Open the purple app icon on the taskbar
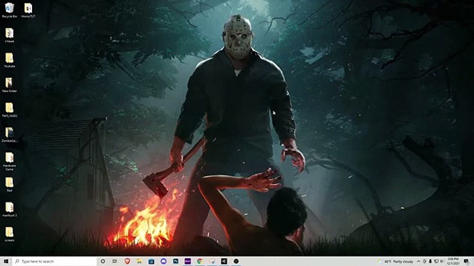Screen dimensions: 474x266 point(188,261)
